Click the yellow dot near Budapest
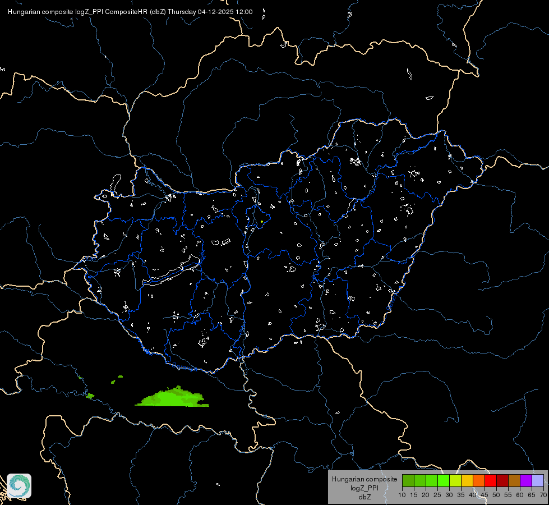This screenshot has height=505, width=549. (x=262, y=222)
